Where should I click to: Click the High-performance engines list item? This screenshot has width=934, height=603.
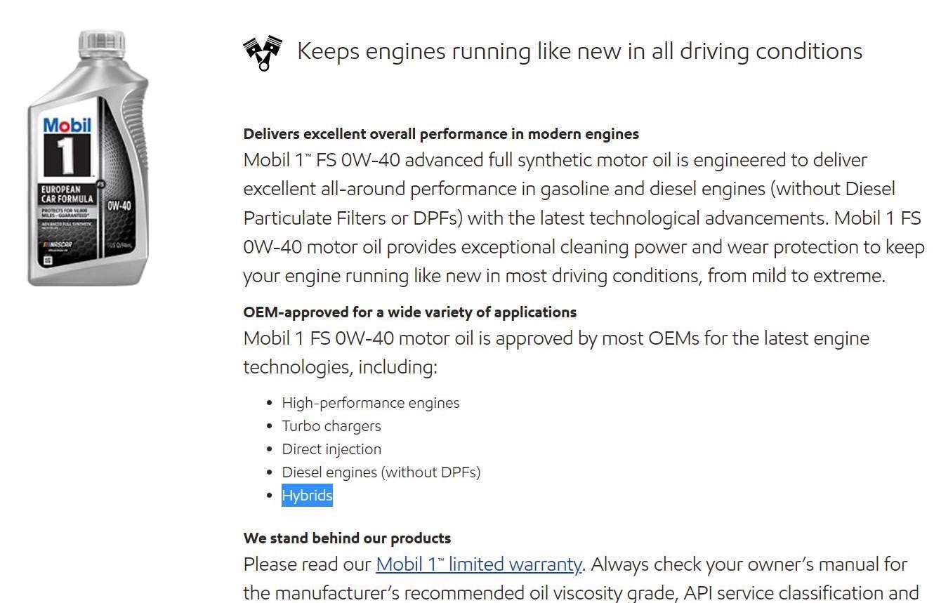point(371,403)
